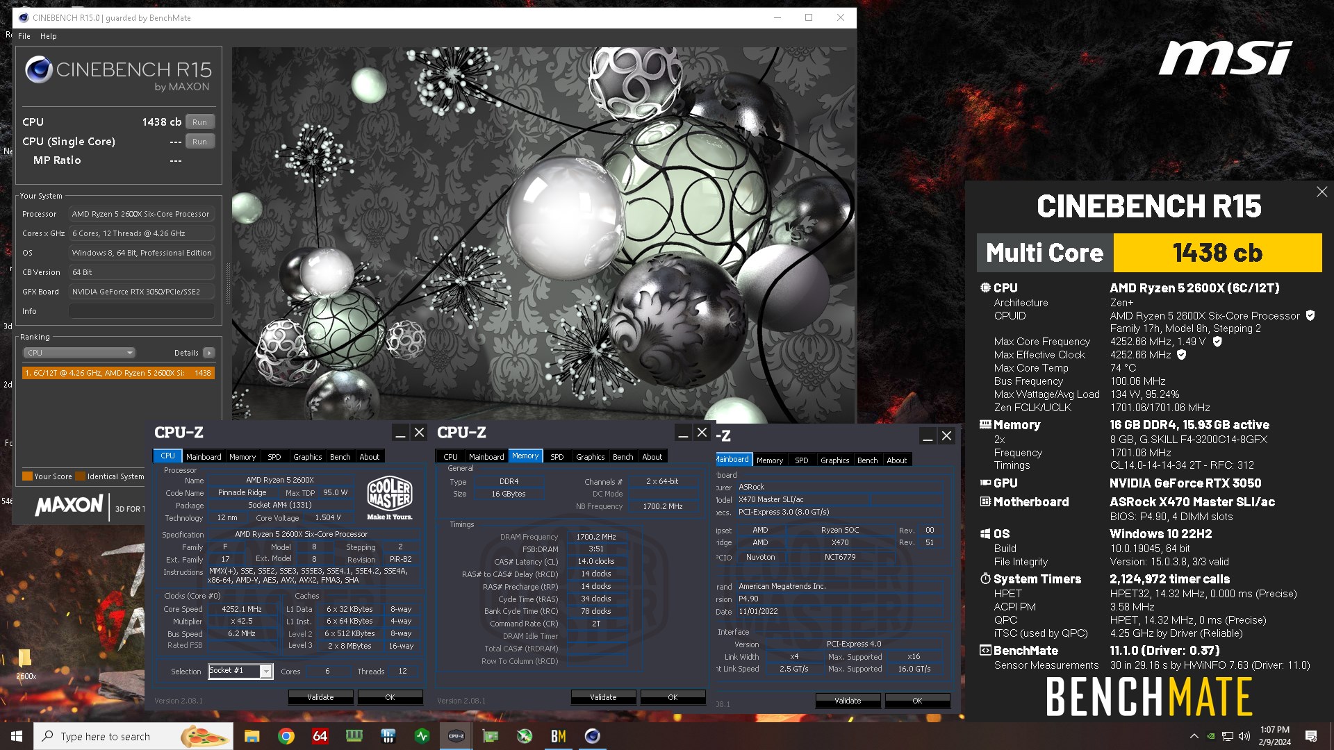Click the taskbar clock showing 1:07 PM
This screenshot has width=1334, height=750.
[x=1275, y=736]
